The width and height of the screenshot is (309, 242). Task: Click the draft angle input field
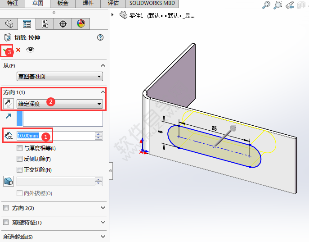(56, 182)
